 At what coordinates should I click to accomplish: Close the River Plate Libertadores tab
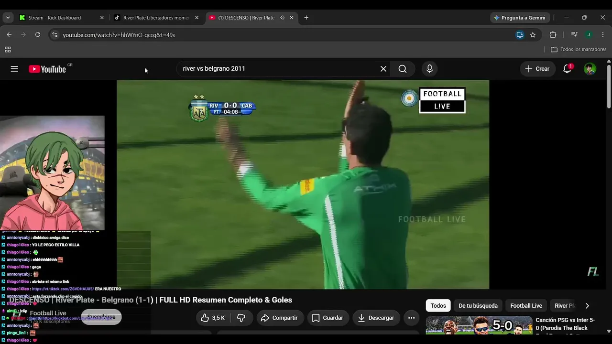(x=197, y=18)
